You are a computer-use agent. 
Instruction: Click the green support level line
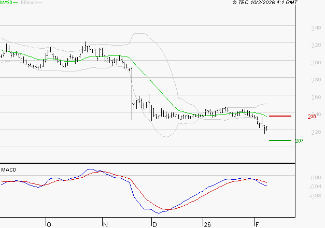(280, 140)
